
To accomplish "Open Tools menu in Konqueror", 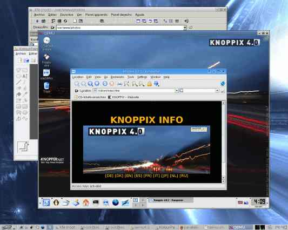I will pyautogui.click(x=131, y=77).
